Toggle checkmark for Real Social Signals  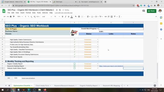pos(75,57)
